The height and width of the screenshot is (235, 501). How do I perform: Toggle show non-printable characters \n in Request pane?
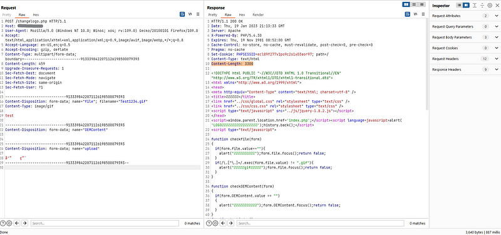coord(190,14)
